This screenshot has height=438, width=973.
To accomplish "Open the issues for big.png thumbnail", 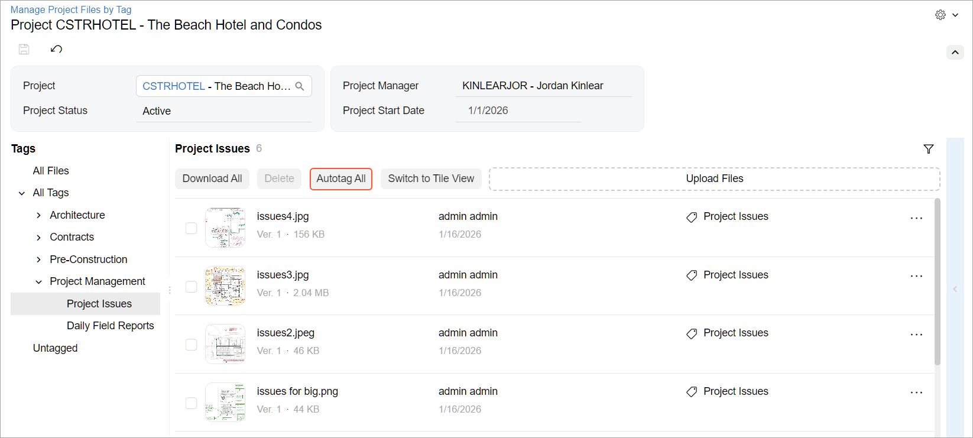I will 225,403.
